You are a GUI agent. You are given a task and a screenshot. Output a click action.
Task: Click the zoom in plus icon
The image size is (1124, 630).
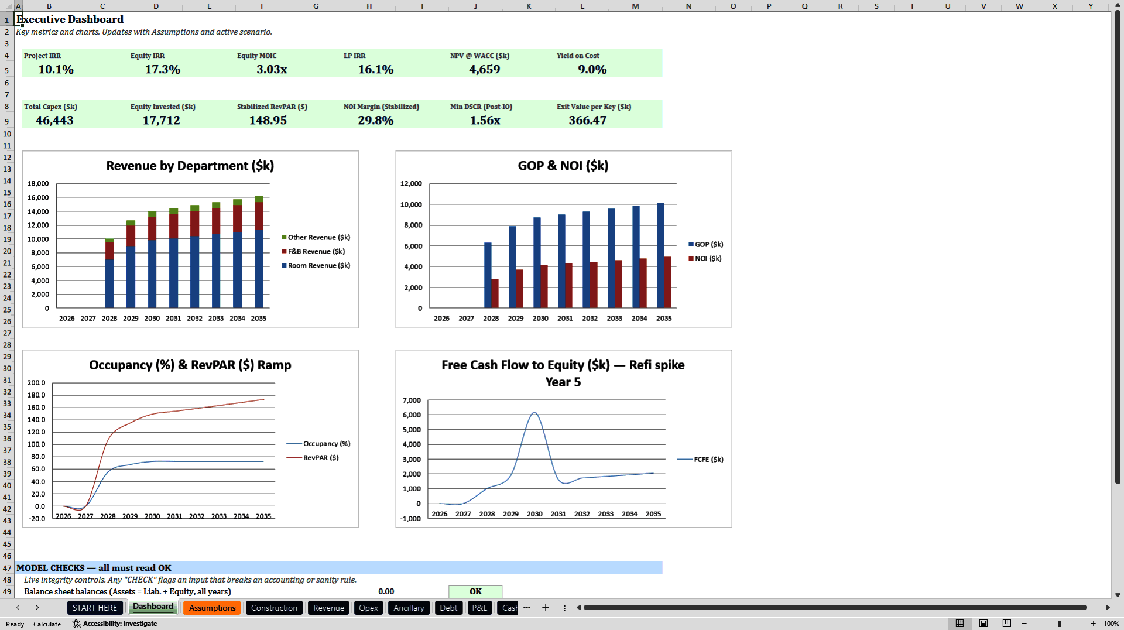tap(1093, 624)
